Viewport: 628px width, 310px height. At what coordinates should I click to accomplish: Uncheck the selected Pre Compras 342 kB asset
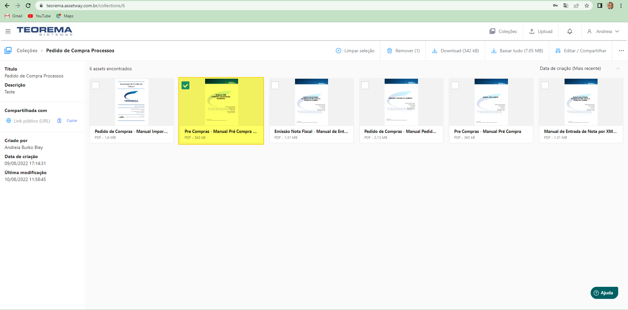click(x=185, y=85)
